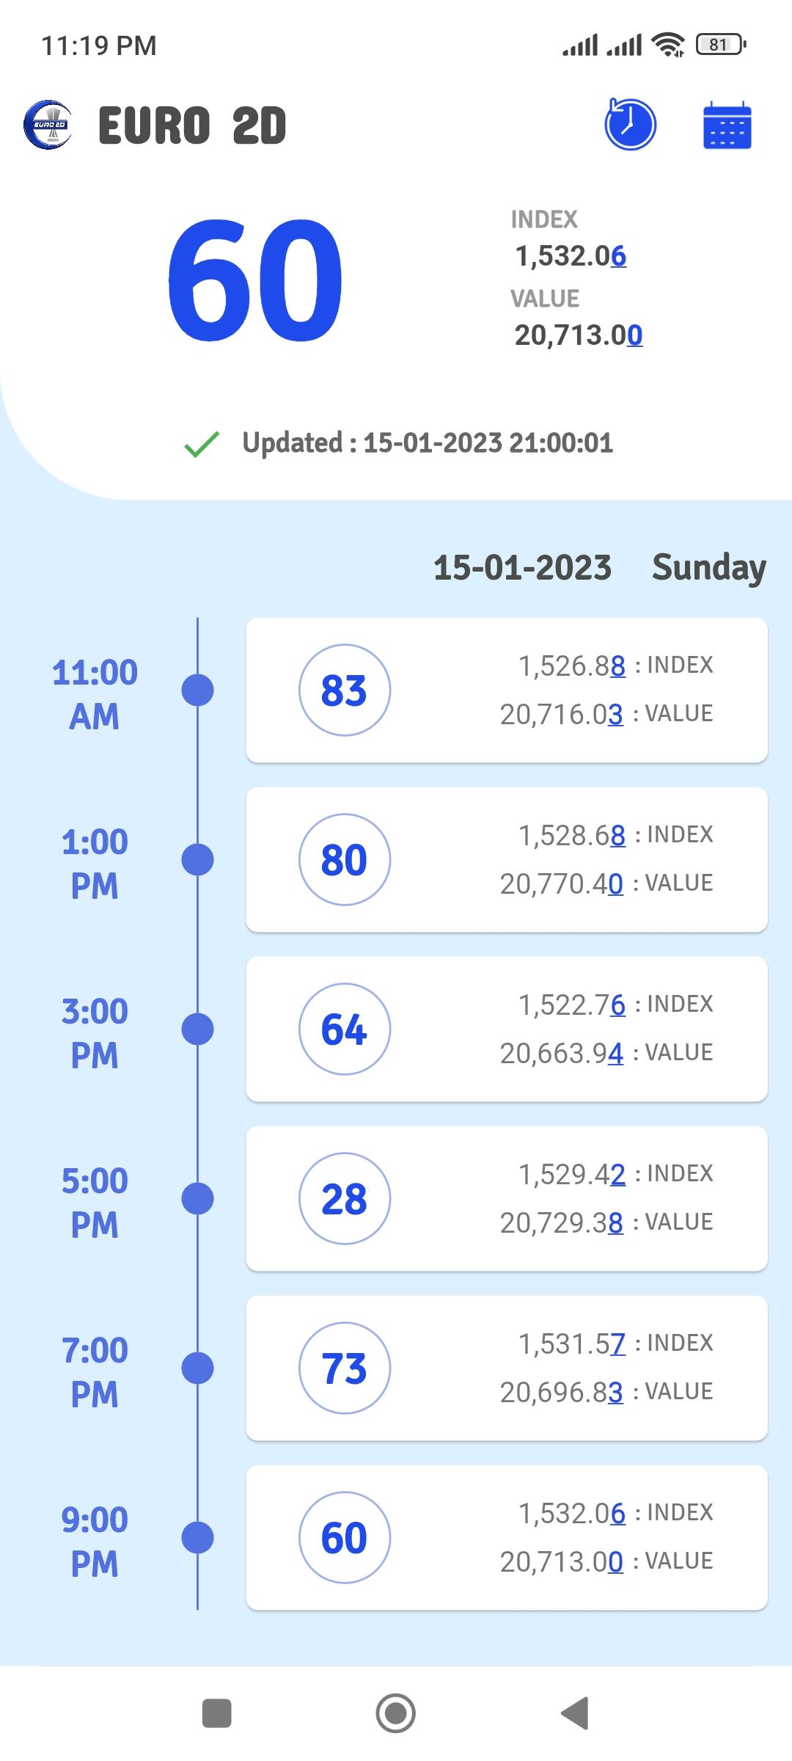Tap the battery indicator in status bar

pyautogui.click(x=720, y=45)
